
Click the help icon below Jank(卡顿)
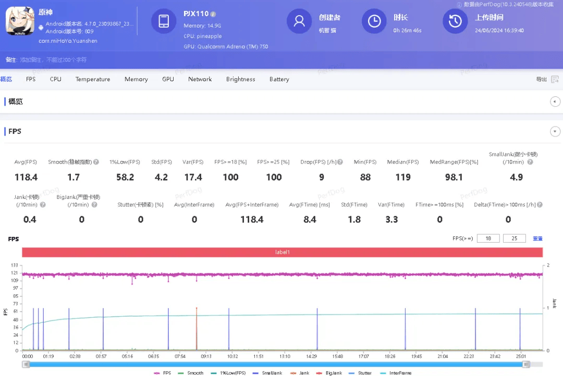(x=43, y=205)
